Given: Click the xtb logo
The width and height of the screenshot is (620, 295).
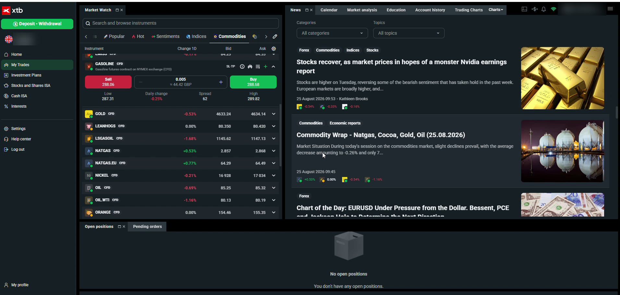Looking at the screenshot, I should (12, 10).
